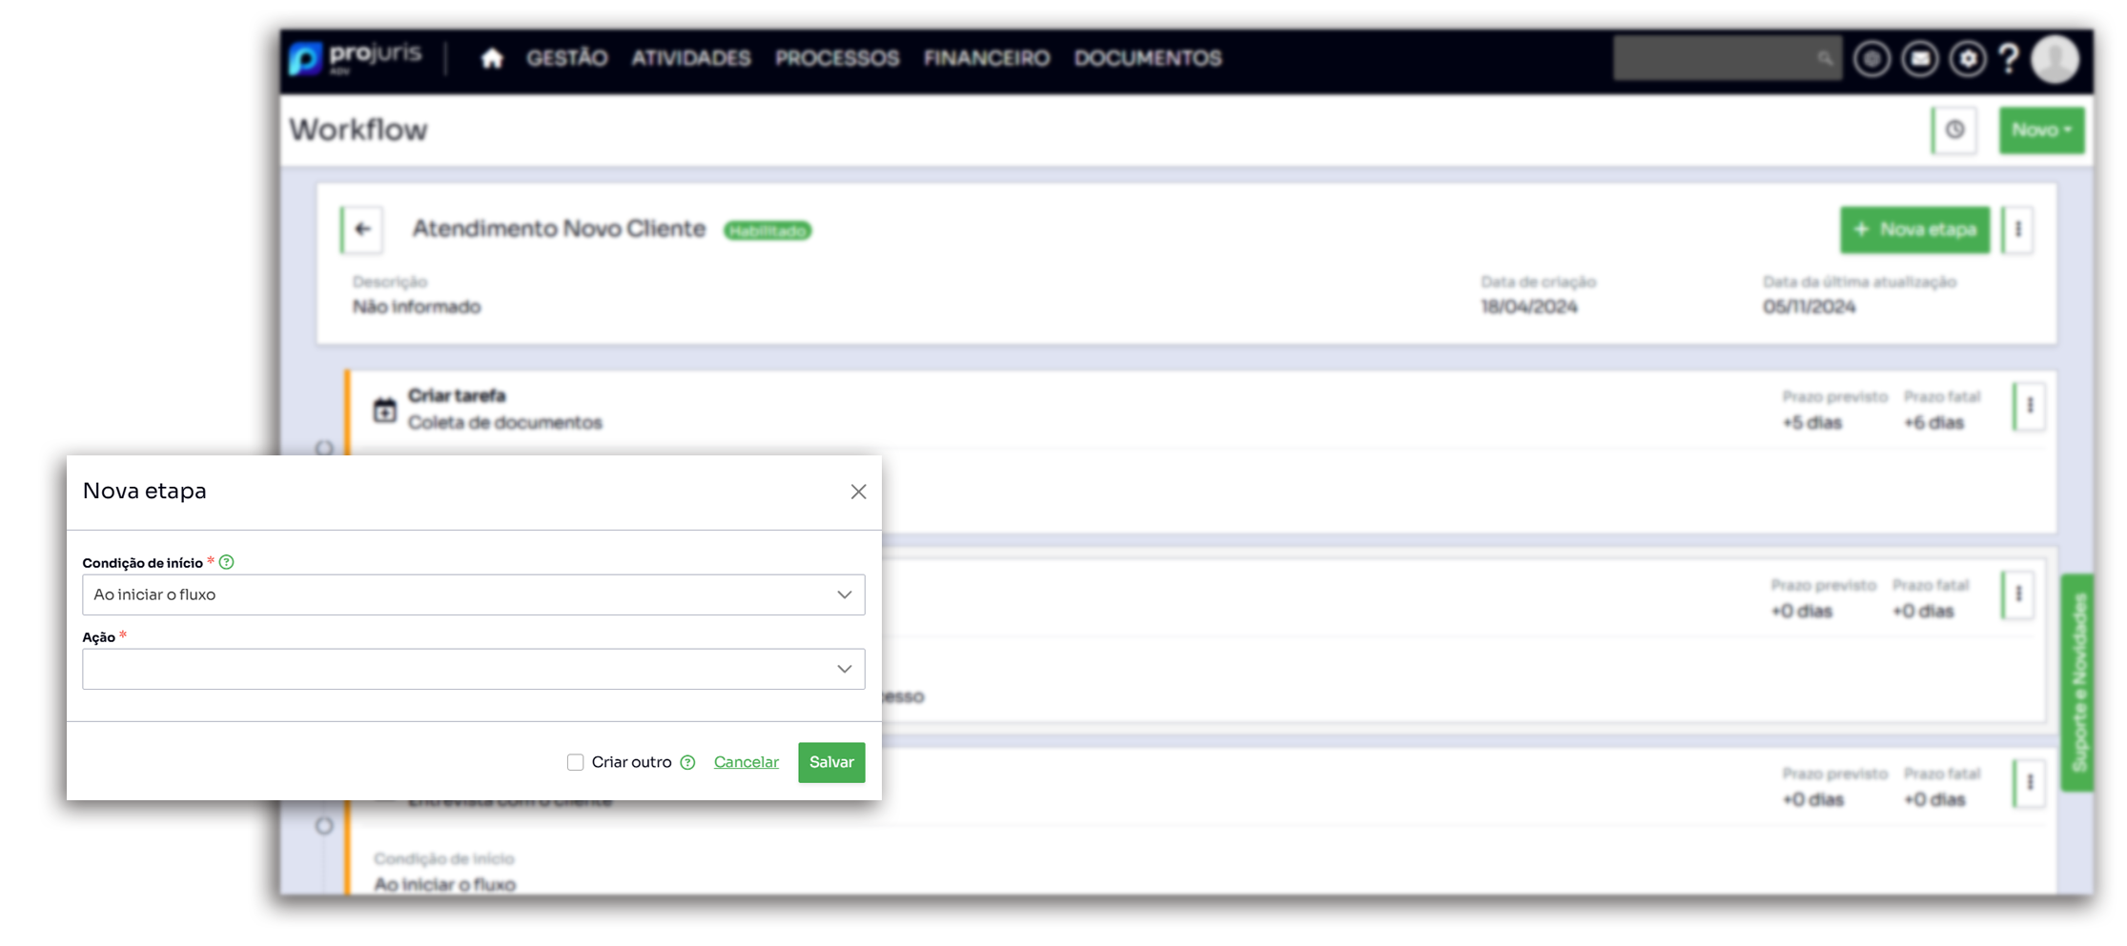Open the help question mark in top bar
2127x946 pixels.
click(2009, 59)
